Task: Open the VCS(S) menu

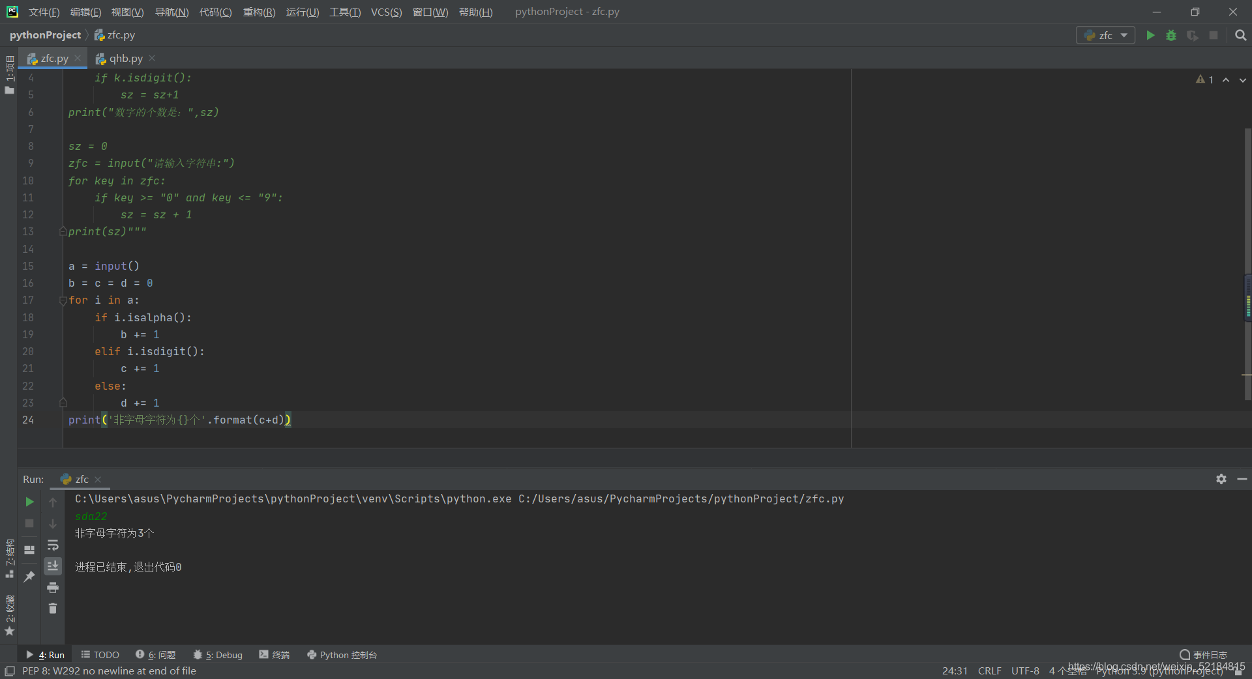Action: click(x=386, y=12)
